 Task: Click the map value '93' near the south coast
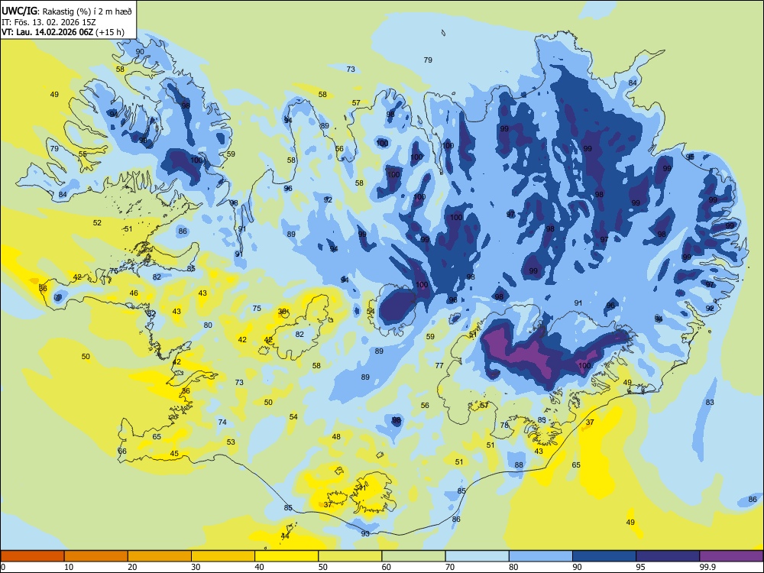click(365, 533)
